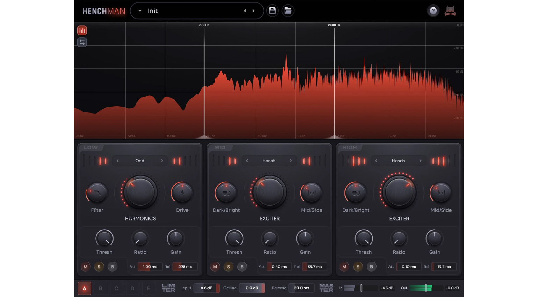The width and height of the screenshot is (538, 297).
Task: Switch to snapshot slot B
Action: tap(101, 288)
